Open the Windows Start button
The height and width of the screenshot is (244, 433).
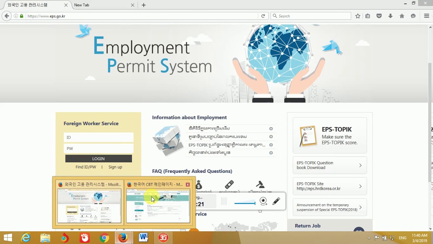[x=8, y=238]
